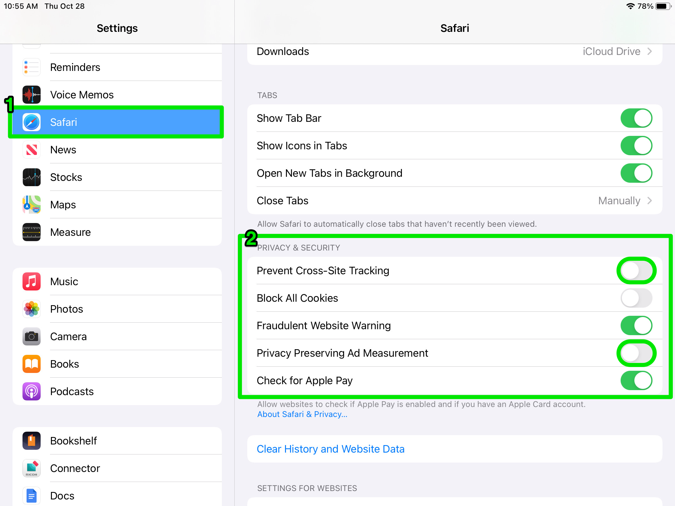The height and width of the screenshot is (506, 675).
Task: Open Downloads iCloud Drive chevron
Action: coord(650,51)
